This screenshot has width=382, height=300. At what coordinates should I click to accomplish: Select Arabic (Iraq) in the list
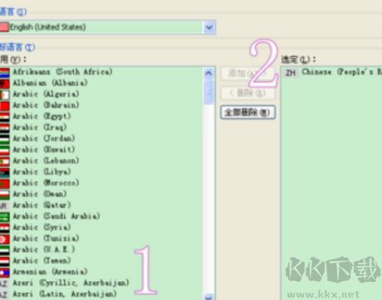coord(40,127)
